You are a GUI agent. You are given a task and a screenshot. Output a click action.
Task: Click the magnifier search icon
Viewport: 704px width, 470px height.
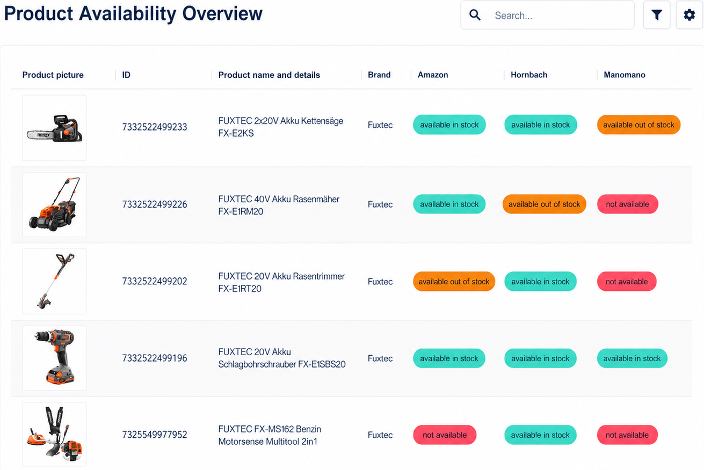pos(475,15)
